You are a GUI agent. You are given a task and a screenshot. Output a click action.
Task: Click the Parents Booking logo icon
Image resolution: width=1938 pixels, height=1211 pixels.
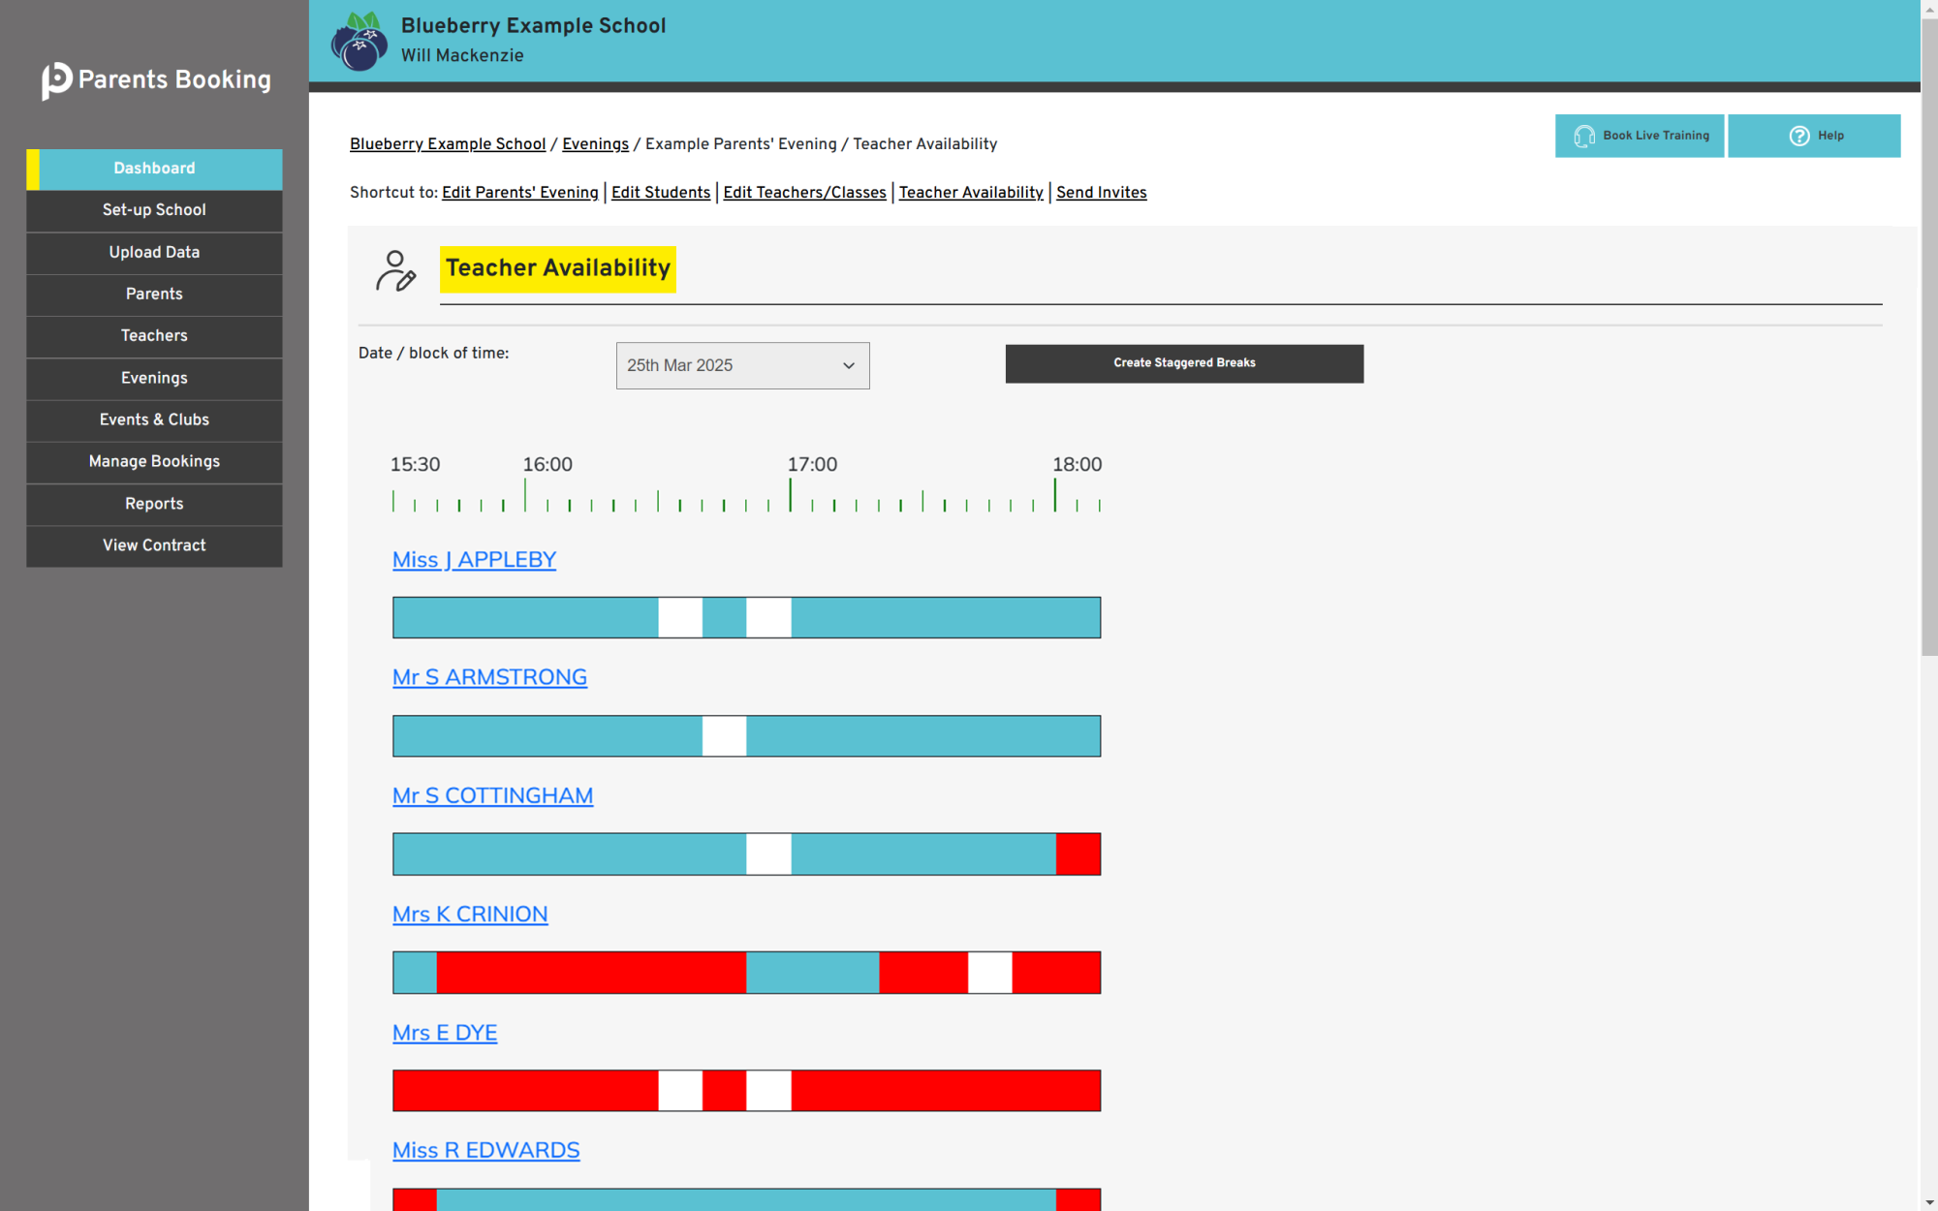[56, 80]
